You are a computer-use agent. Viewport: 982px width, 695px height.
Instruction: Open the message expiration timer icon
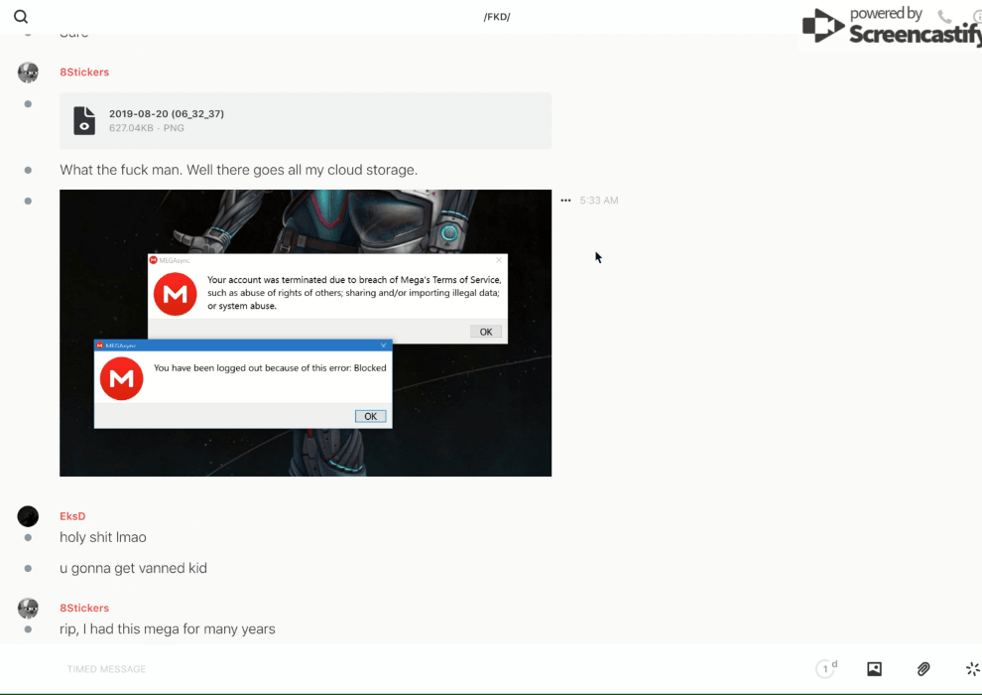tap(825, 669)
